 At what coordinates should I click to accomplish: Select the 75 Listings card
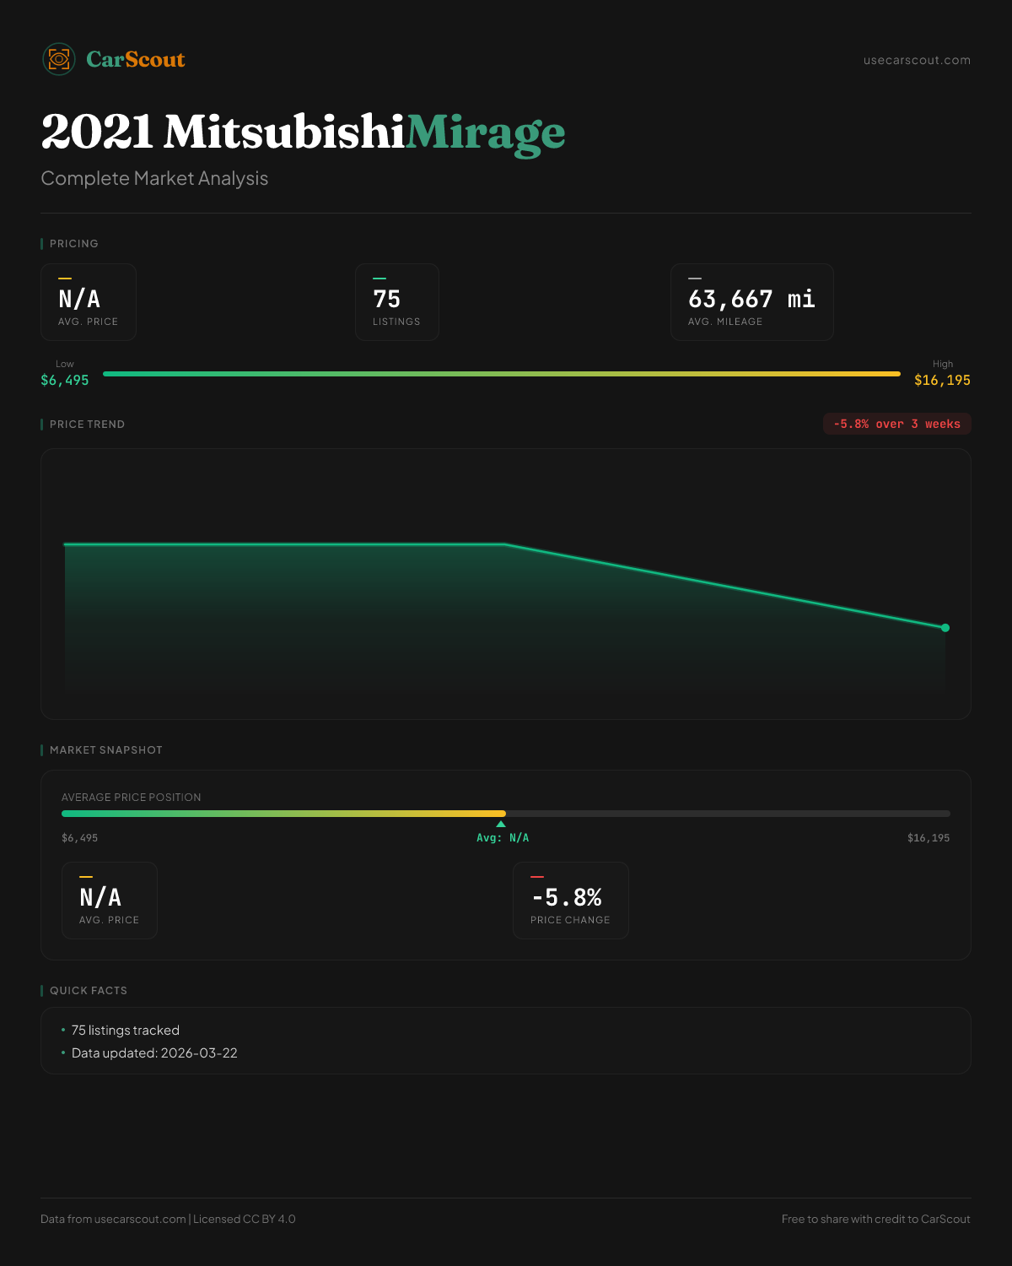tap(397, 302)
